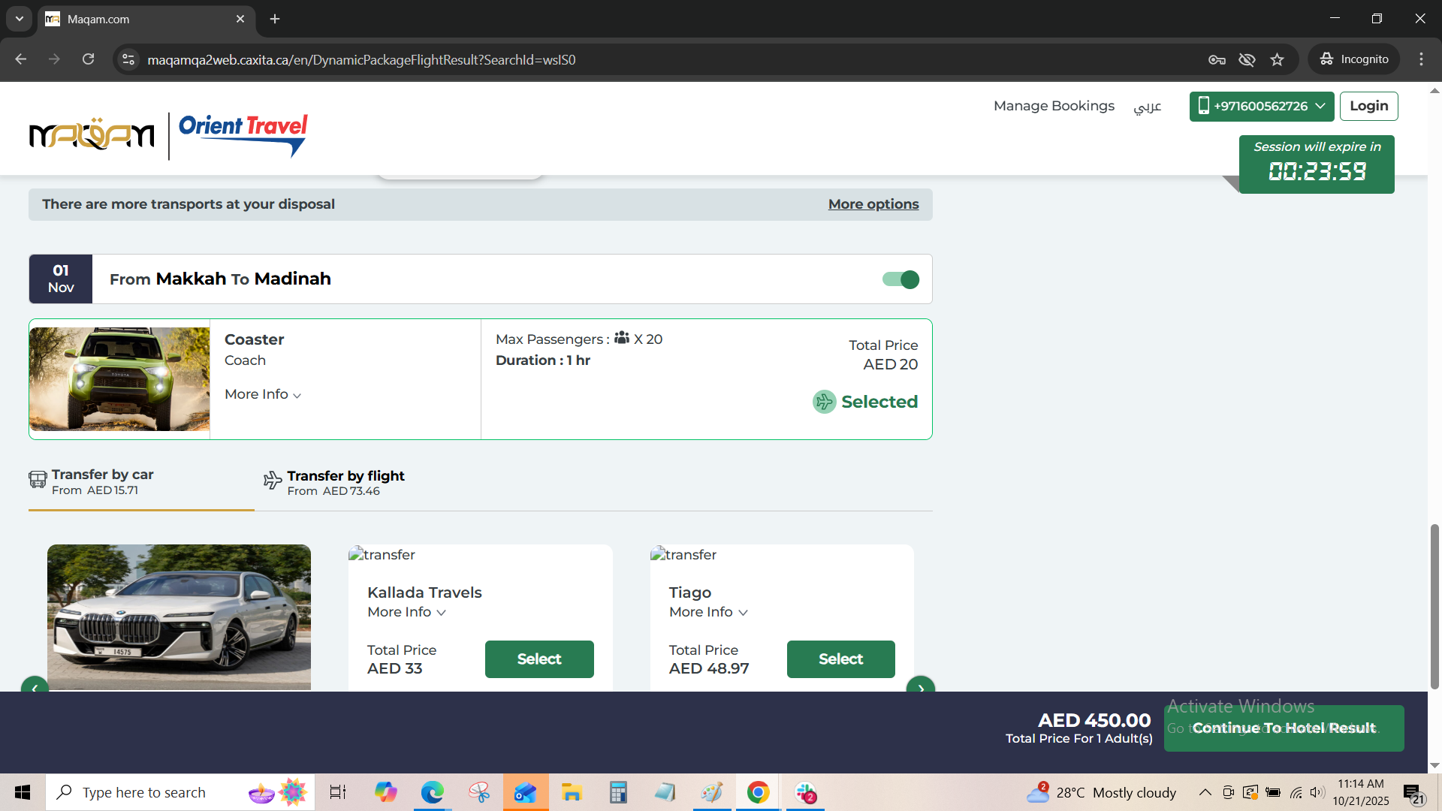Viewport: 1442px width, 811px height.
Task: Click the green Selected plane icon
Action: pyautogui.click(x=824, y=402)
